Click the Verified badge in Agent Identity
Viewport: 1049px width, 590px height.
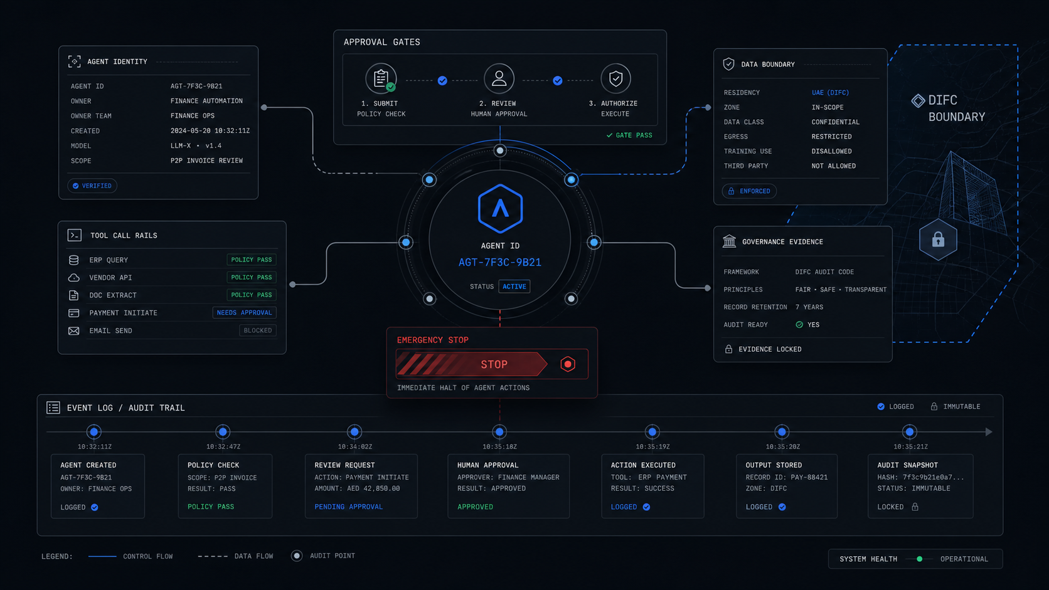[x=92, y=186]
